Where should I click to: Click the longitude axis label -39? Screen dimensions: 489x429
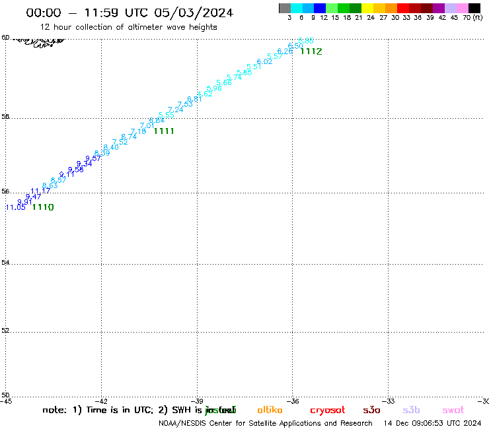click(197, 401)
